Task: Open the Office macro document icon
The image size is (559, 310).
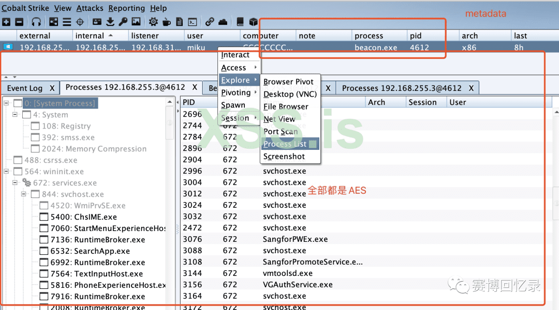Action: 179,22
